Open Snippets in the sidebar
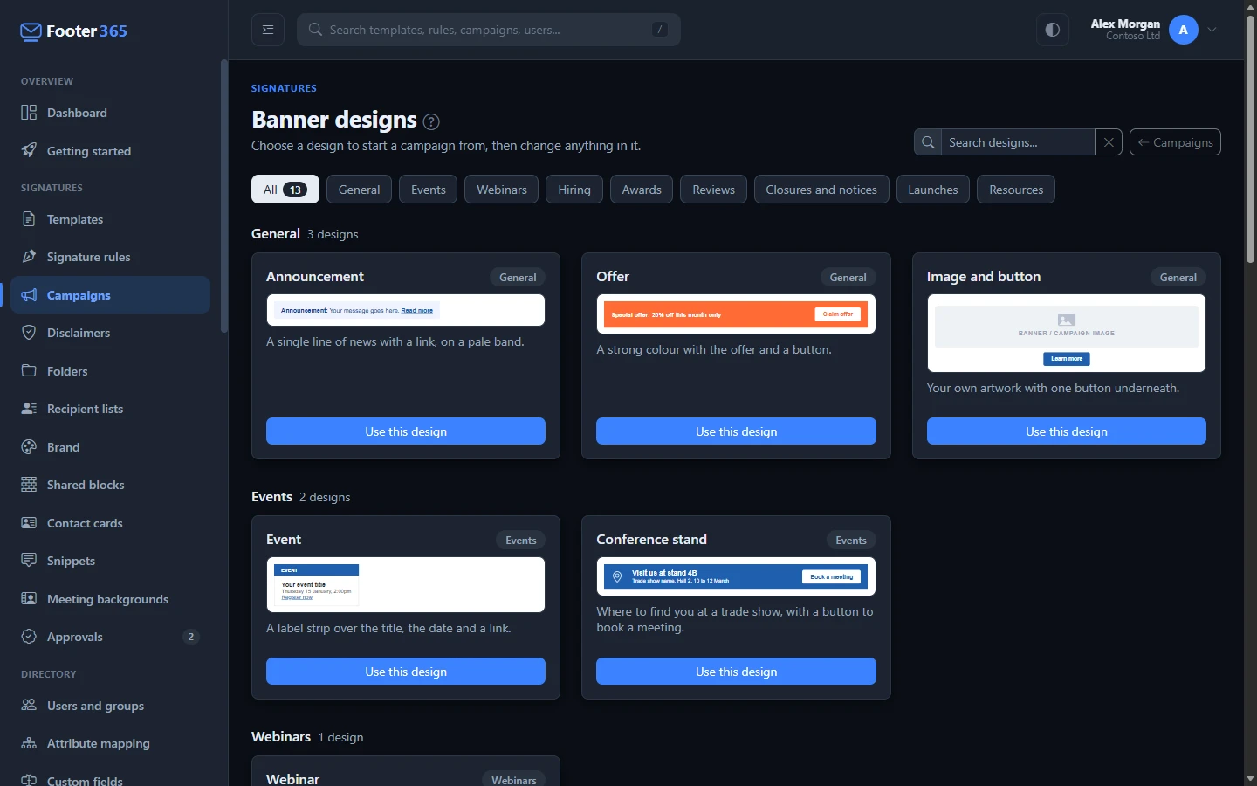Screen dimensions: 1257x786 pyautogui.click(x=110, y=561)
